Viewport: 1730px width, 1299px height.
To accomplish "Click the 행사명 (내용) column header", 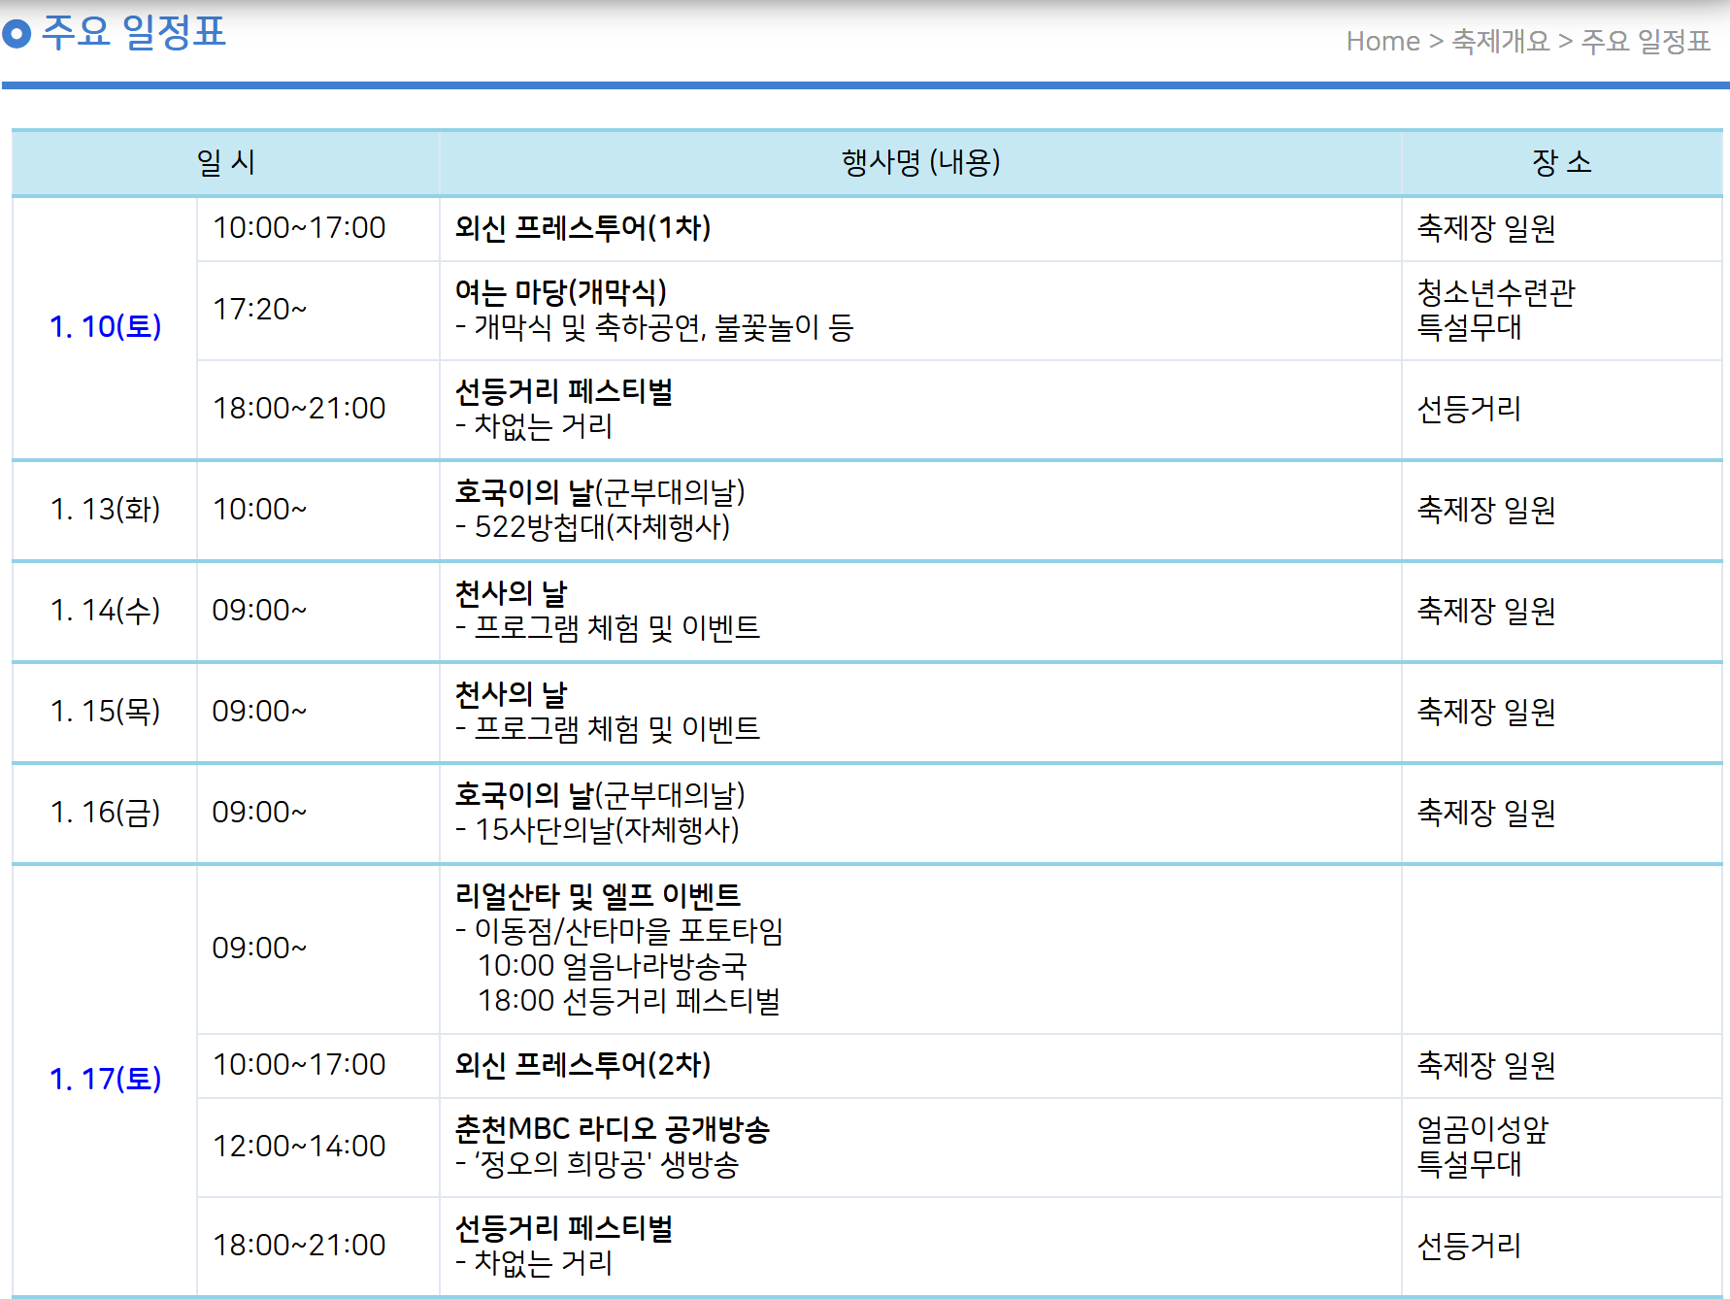I will point(920,162).
